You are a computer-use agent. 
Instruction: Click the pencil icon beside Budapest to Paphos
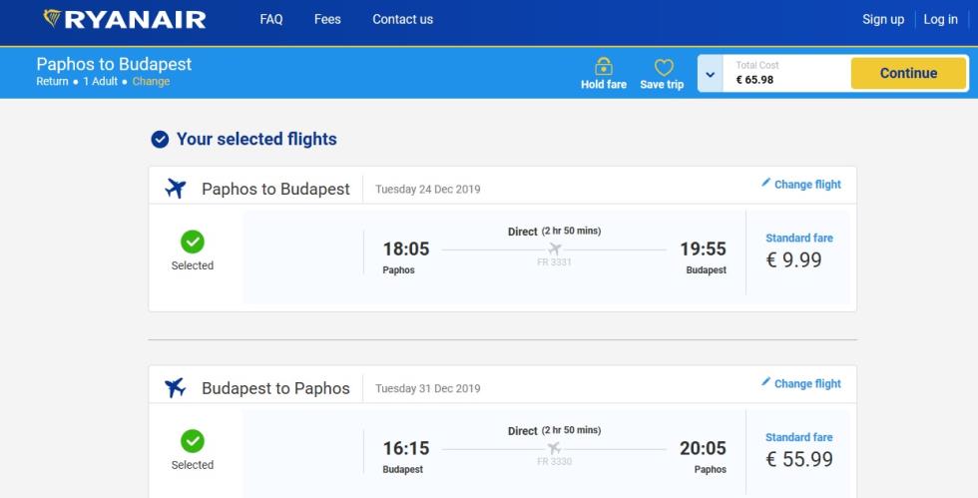[x=766, y=381]
